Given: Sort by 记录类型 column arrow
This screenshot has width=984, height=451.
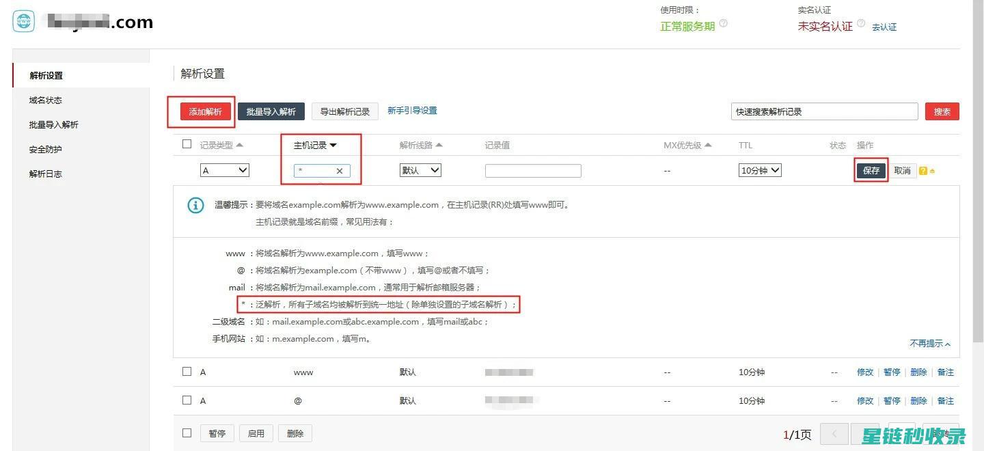Looking at the screenshot, I should coord(240,145).
